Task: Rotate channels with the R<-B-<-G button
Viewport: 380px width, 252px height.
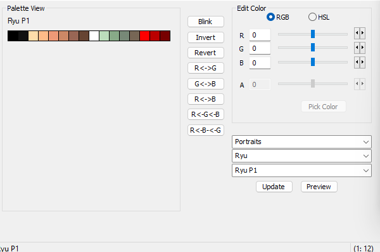Action: pos(205,130)
